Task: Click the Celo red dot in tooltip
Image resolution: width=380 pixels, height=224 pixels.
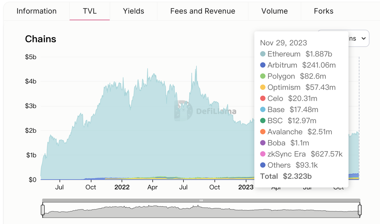Action: point(263,99)
